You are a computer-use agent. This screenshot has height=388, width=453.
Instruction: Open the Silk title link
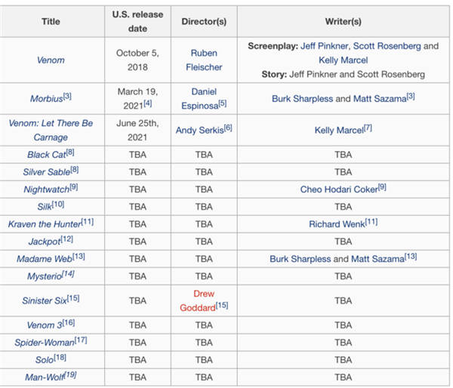click(45, 207)
